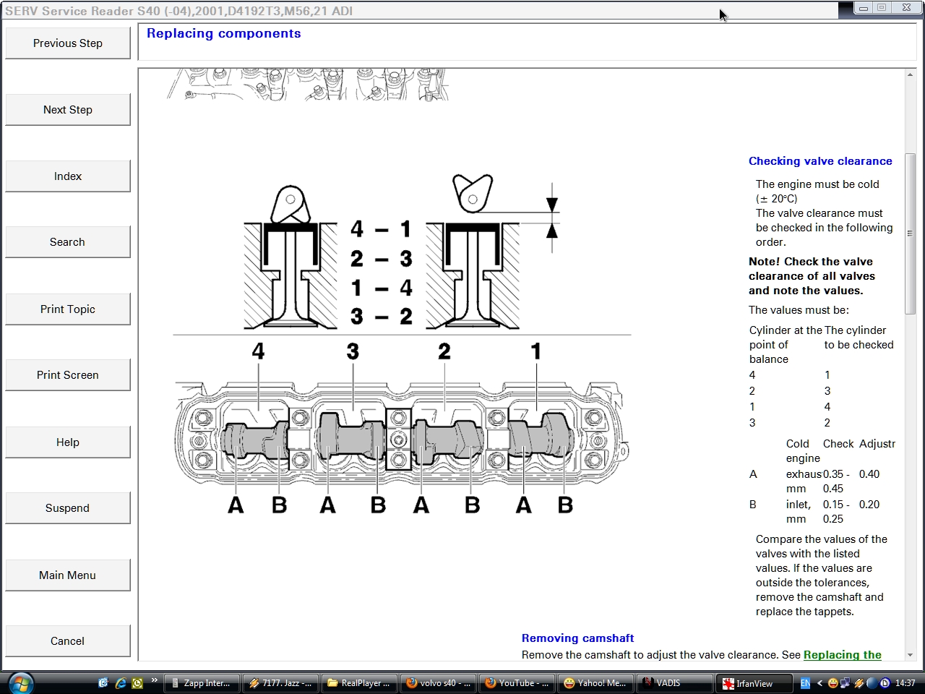Switch to the VADIS taskbar button
Image resolution: width=925 pixels, height=694 pixels.
(674, 683)
